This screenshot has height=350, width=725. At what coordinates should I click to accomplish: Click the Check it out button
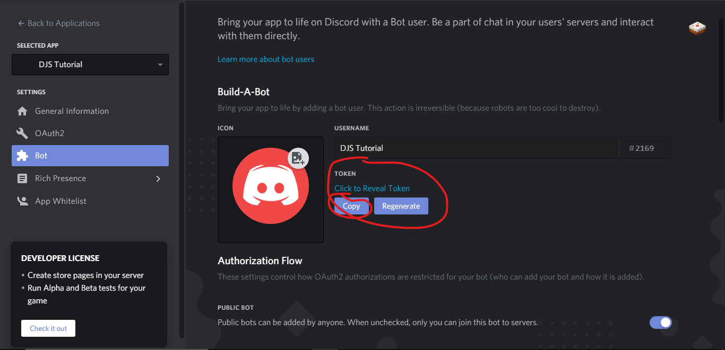pyautogui.click(x=48, y=328)
